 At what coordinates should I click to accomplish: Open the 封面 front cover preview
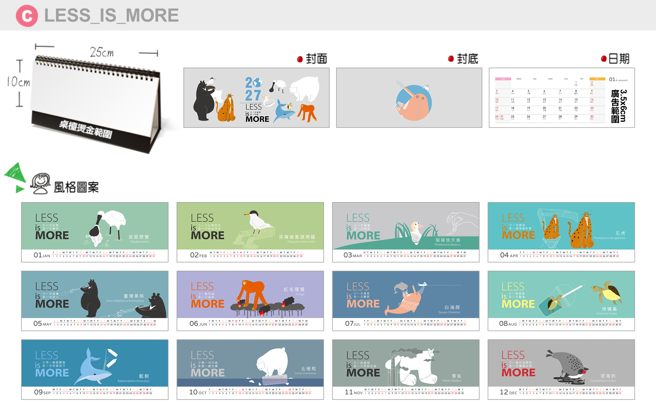pos(257,98)
